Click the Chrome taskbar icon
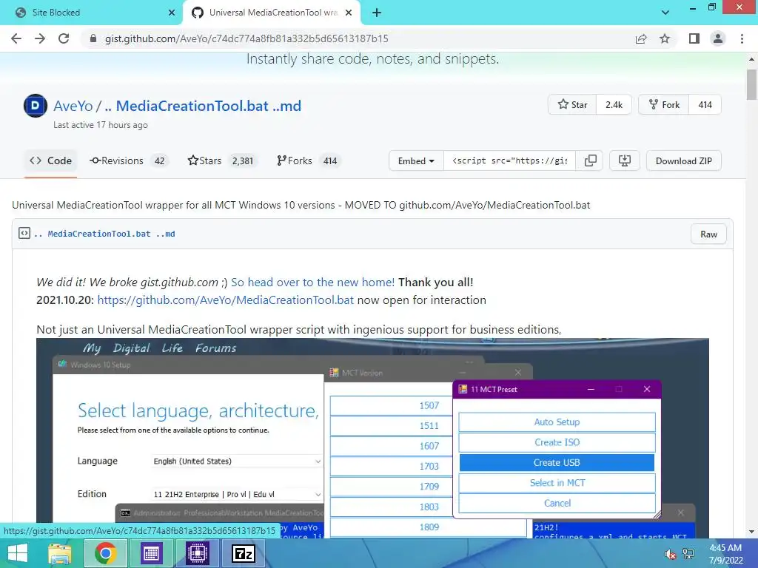Viewport: 758px width, 568px height. [x=105, y=553]
